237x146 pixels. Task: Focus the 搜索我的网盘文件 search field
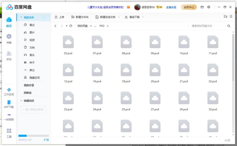(x=208, y=26)
